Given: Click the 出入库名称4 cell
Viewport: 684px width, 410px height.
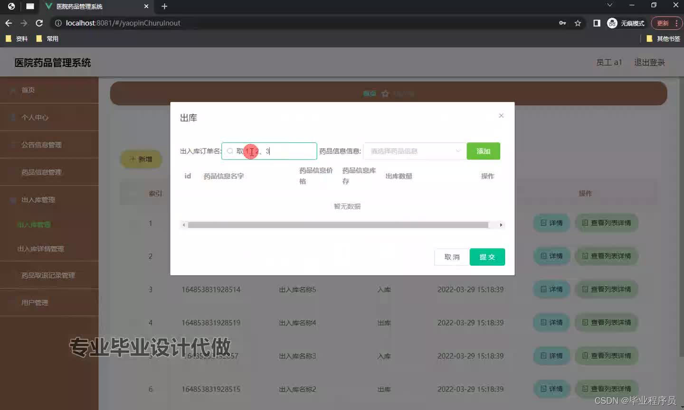Looking at the screenshot, I should 297,323.
